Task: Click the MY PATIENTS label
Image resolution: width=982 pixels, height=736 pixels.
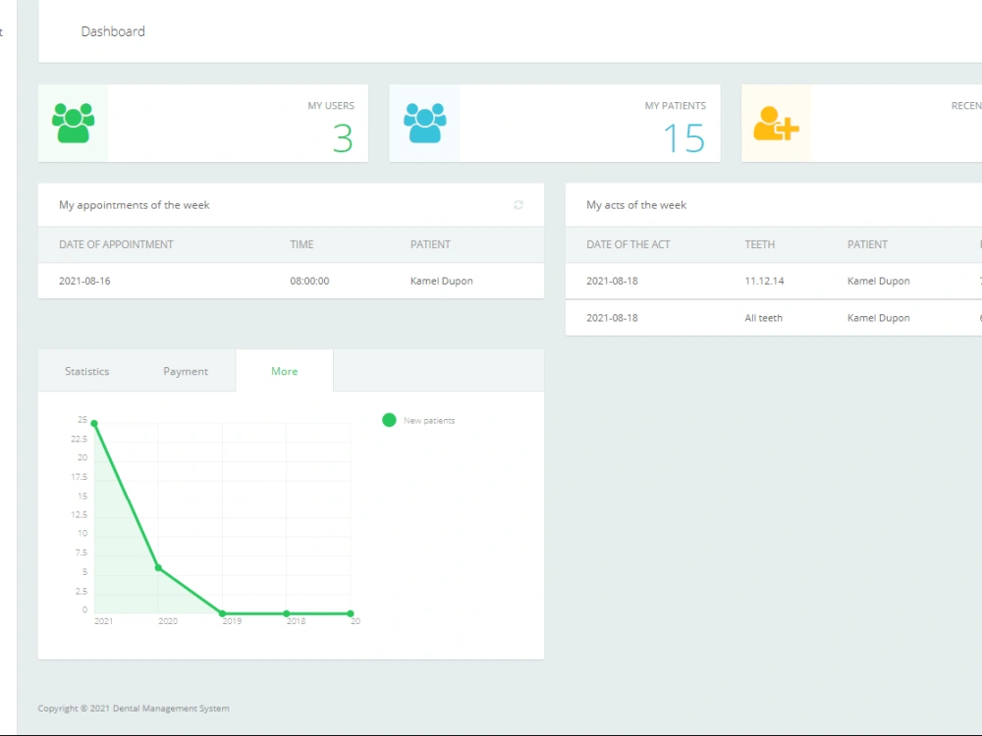Action: (x=676, y=106)
